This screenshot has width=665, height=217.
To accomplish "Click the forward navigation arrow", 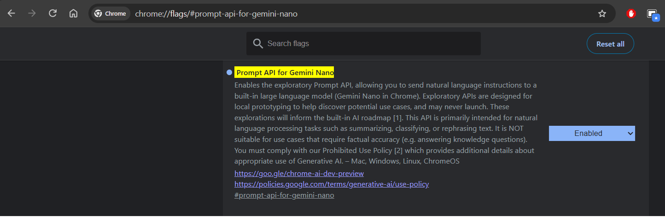I will pyautogui.click(x=32, y=13).
